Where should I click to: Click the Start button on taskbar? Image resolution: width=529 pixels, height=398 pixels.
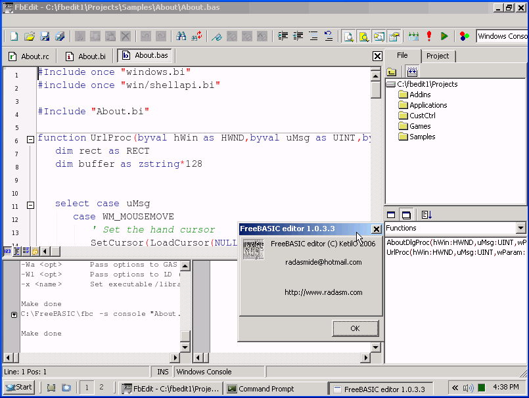coord(18,387)
